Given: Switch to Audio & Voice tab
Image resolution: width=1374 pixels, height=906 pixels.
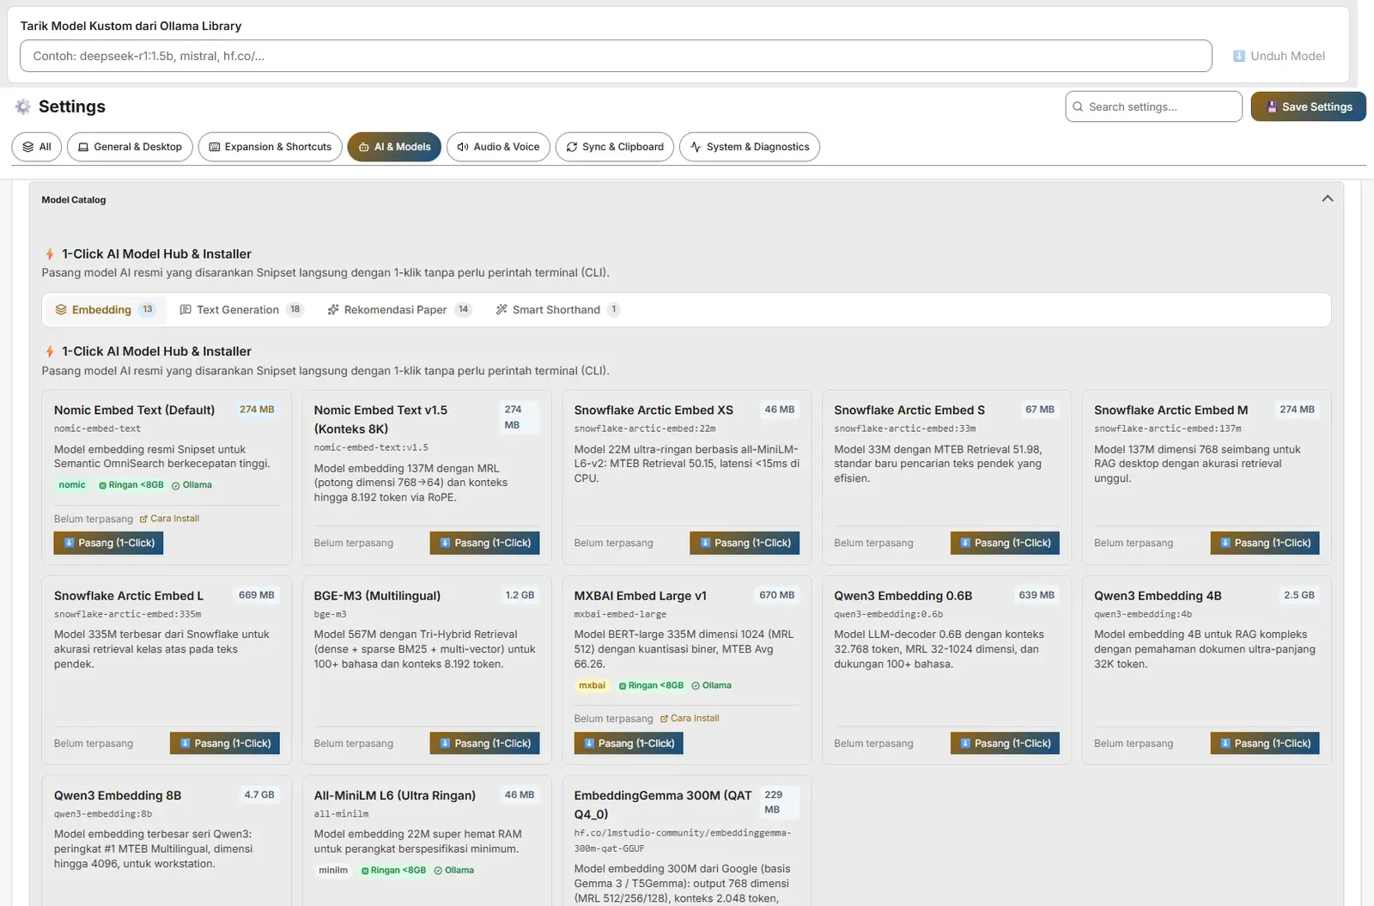Looking at the screenshot, I should click(498, 147).
